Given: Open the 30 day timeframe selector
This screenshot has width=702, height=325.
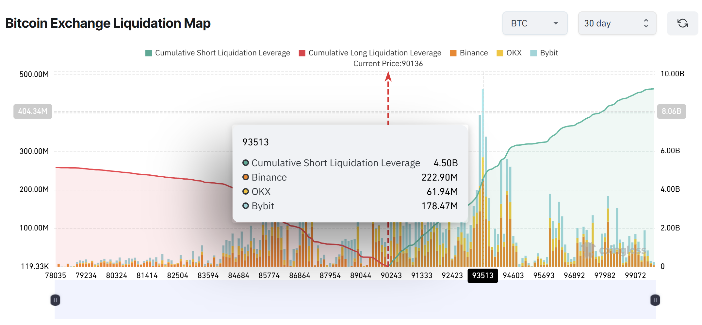Looking at the screenshot, I should (x=617, y=23).
